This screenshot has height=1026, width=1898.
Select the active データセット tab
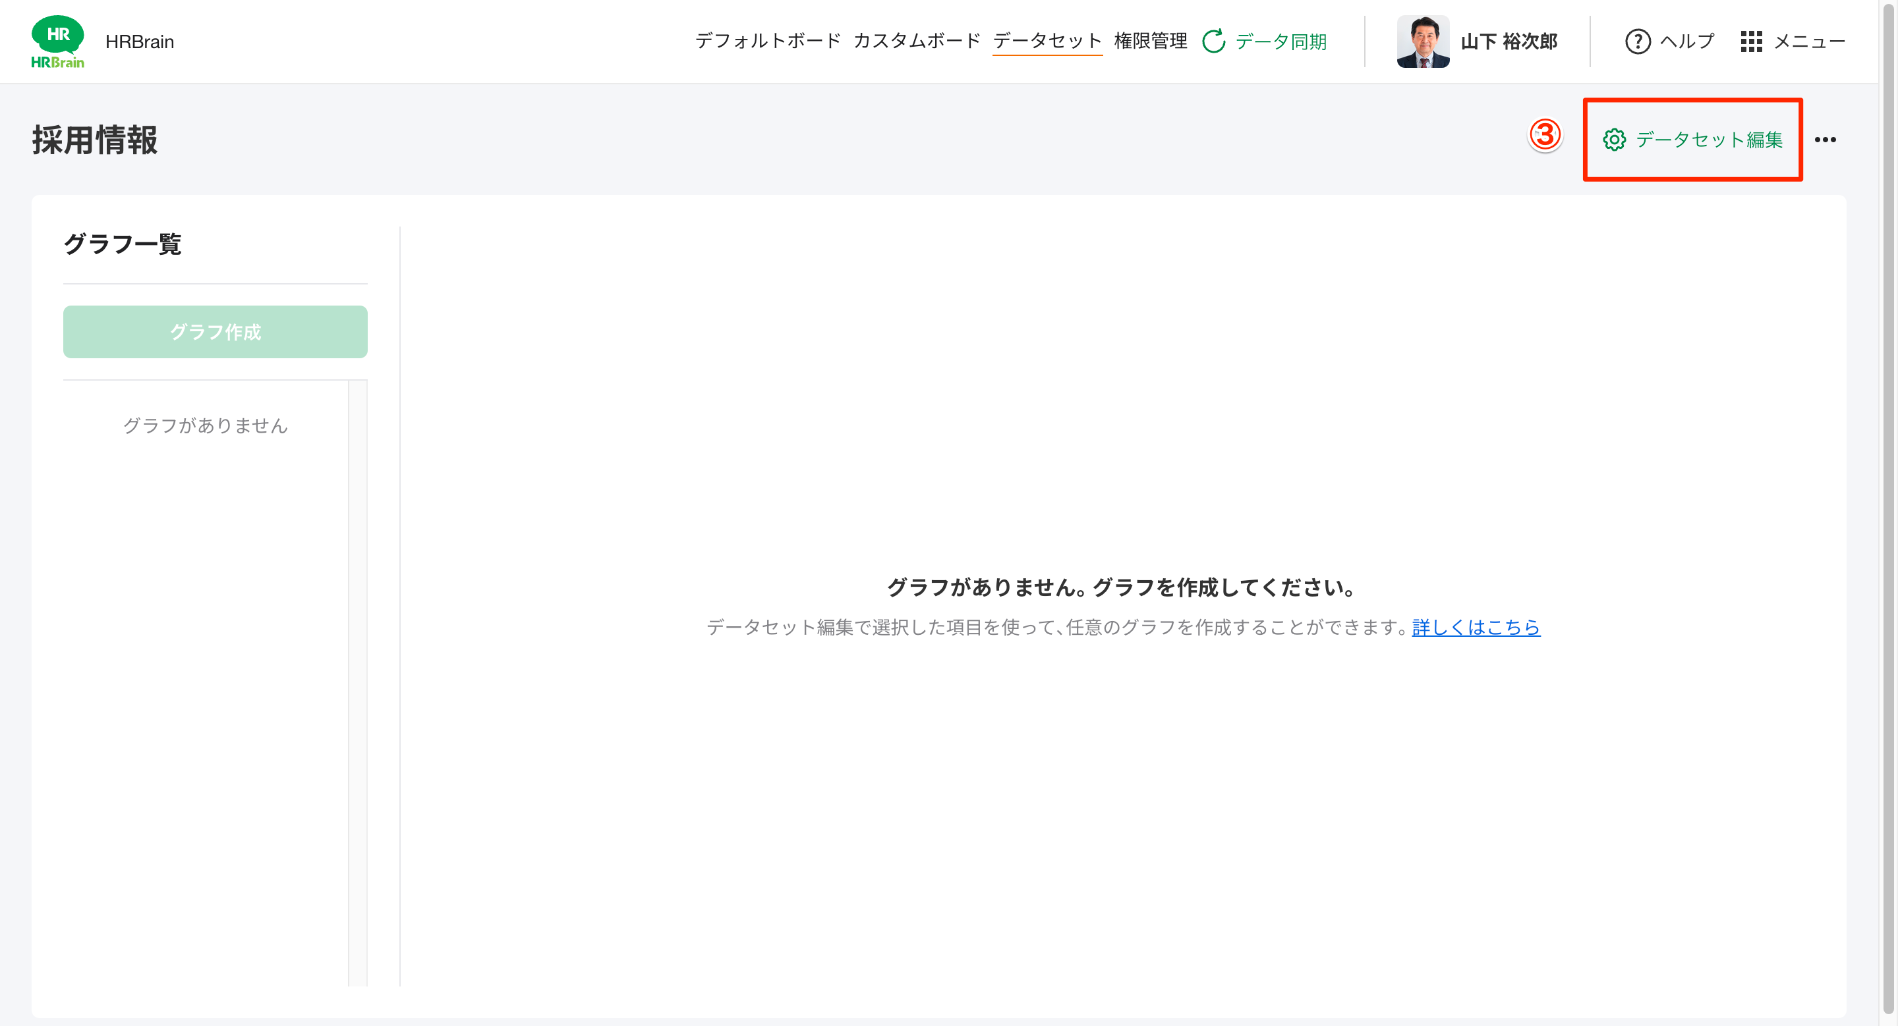coord(1047,41)
